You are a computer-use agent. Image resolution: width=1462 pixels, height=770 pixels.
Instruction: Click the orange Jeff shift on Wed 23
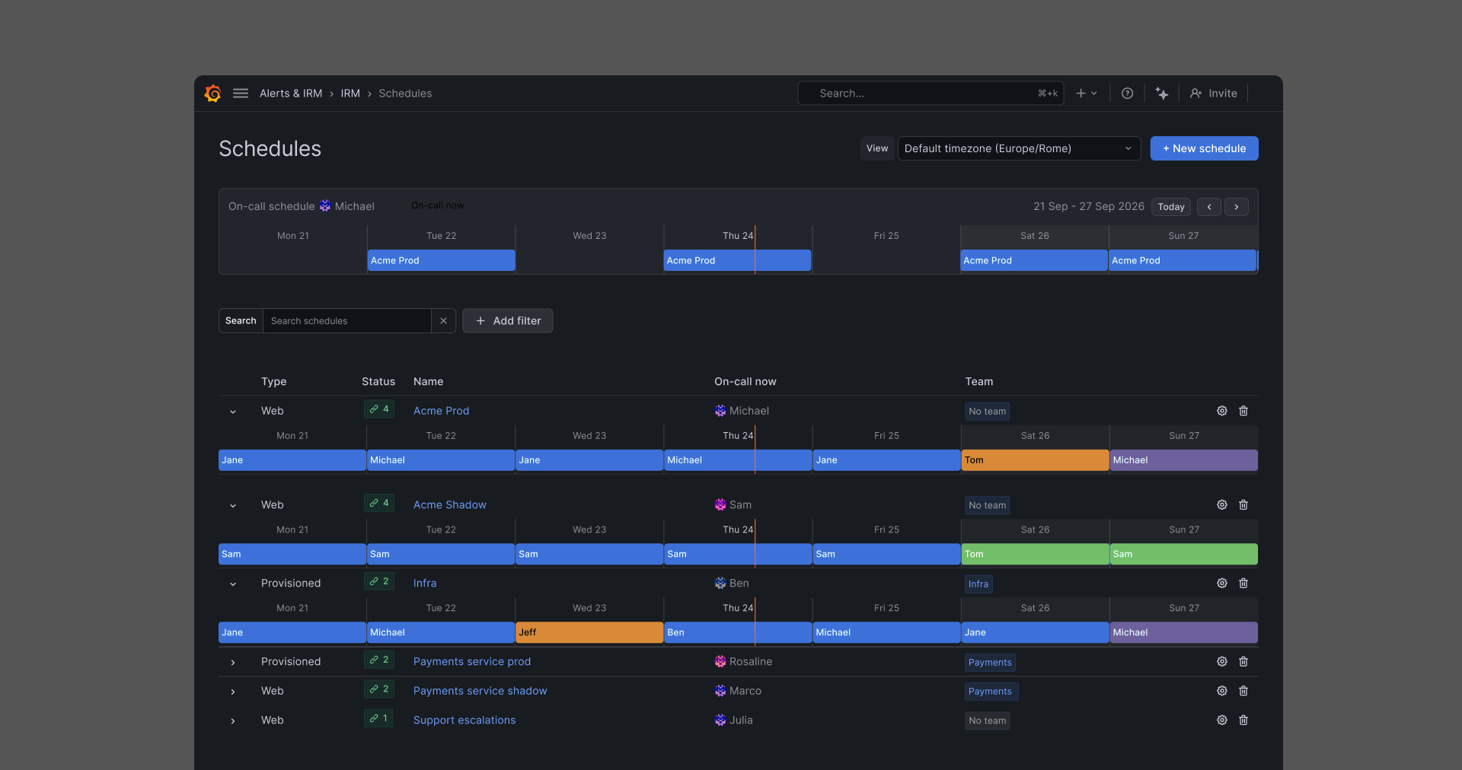589,632
